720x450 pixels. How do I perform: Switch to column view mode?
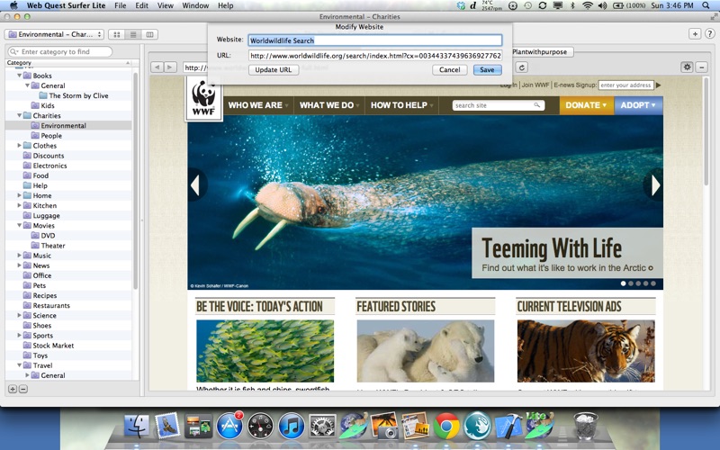click(149, 34)
